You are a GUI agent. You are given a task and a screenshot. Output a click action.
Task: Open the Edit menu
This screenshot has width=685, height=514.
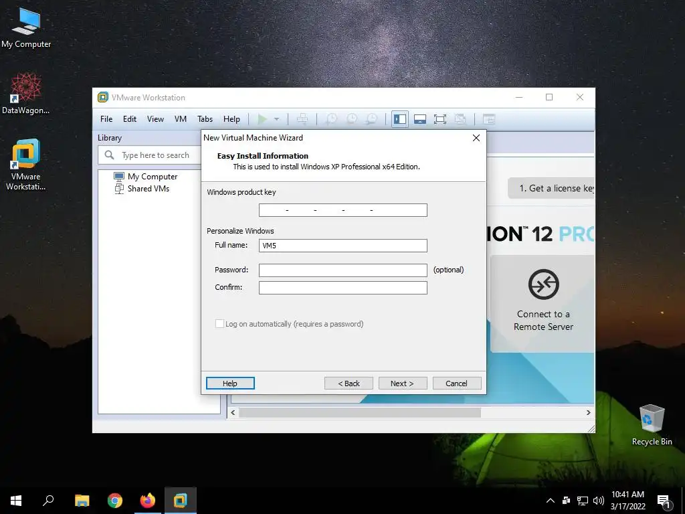coord(129,119)
